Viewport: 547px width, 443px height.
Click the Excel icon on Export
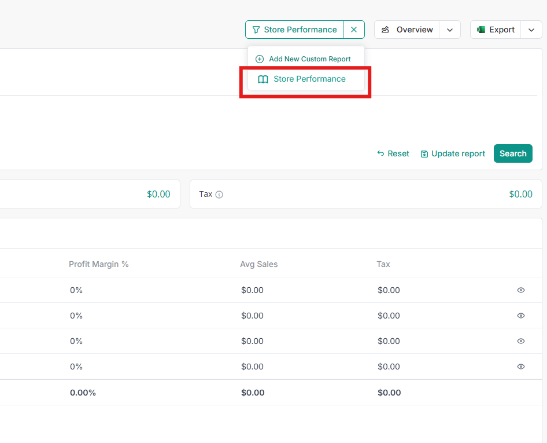481,30
